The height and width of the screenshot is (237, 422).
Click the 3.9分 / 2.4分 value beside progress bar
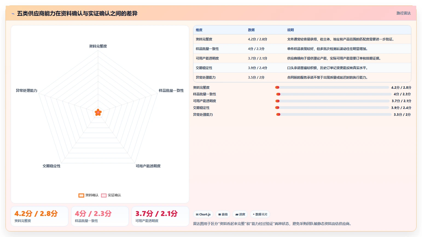click(401, 108)
